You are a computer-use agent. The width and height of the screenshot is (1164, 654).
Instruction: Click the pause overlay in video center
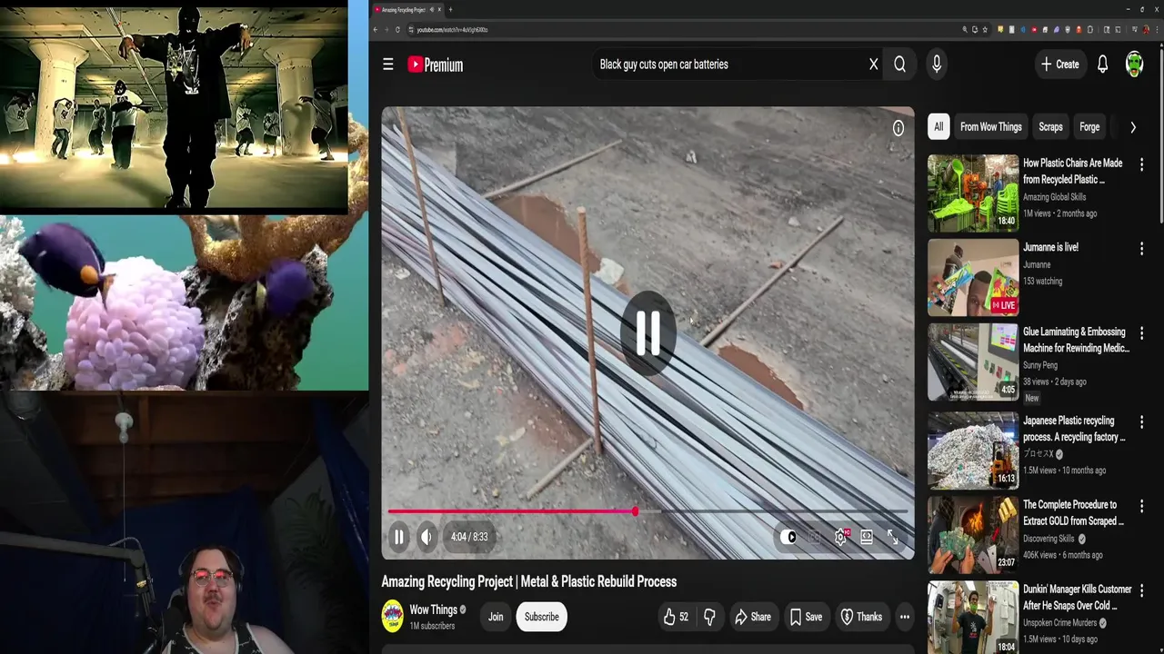(647, 332)
